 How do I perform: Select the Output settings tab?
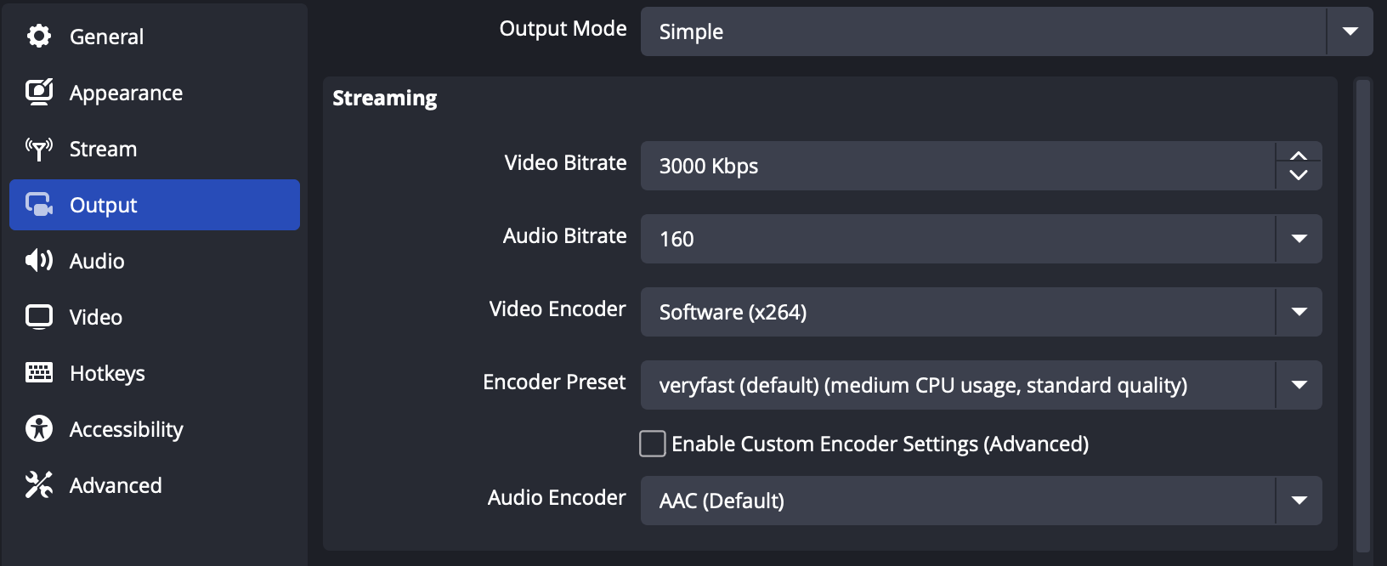pos(155,205)
